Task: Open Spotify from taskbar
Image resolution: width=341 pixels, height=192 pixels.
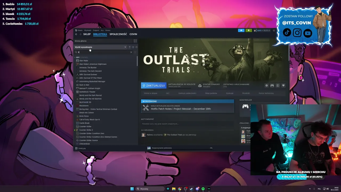Action: (203, 189)
